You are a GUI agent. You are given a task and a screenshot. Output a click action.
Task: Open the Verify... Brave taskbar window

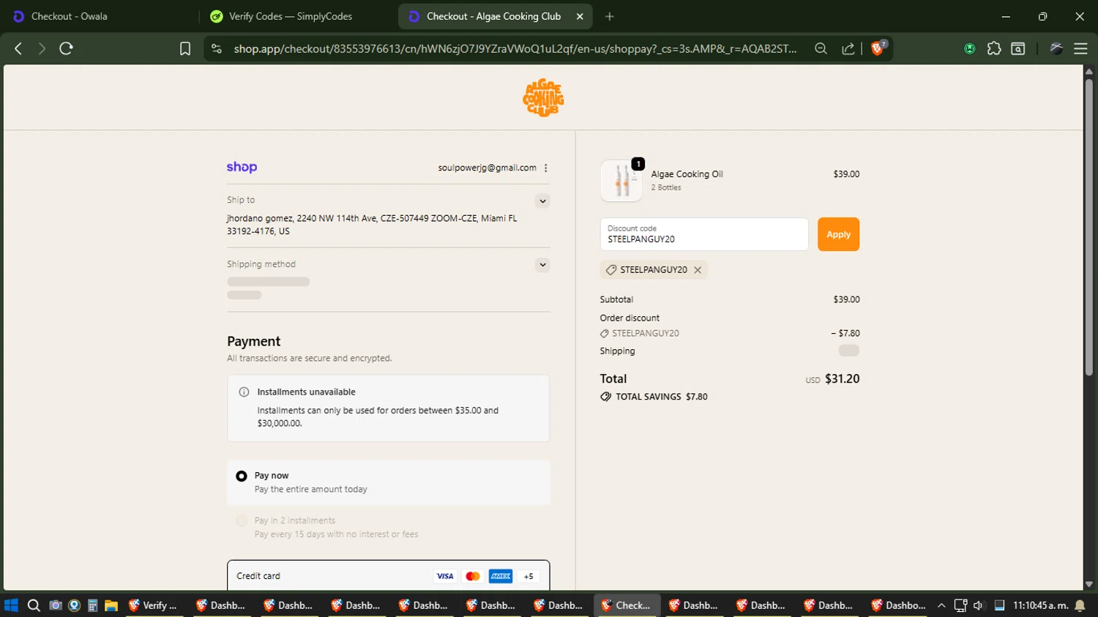point(153,605)
